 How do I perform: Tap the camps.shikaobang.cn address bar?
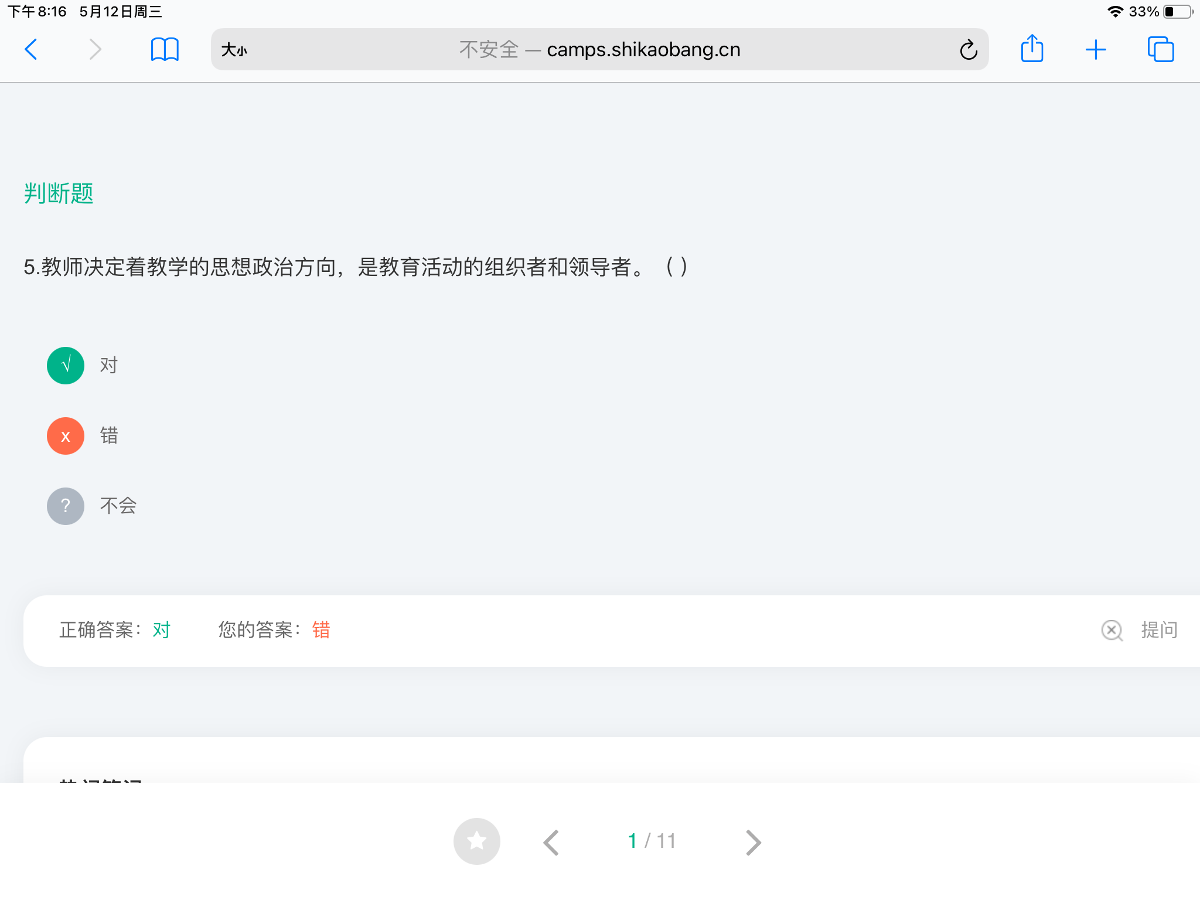599,49
